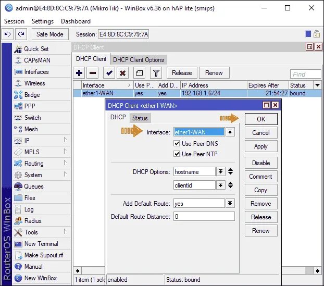The image size is (324, 286).
Task: Click the undo arrow button
Action: (8, 34)
